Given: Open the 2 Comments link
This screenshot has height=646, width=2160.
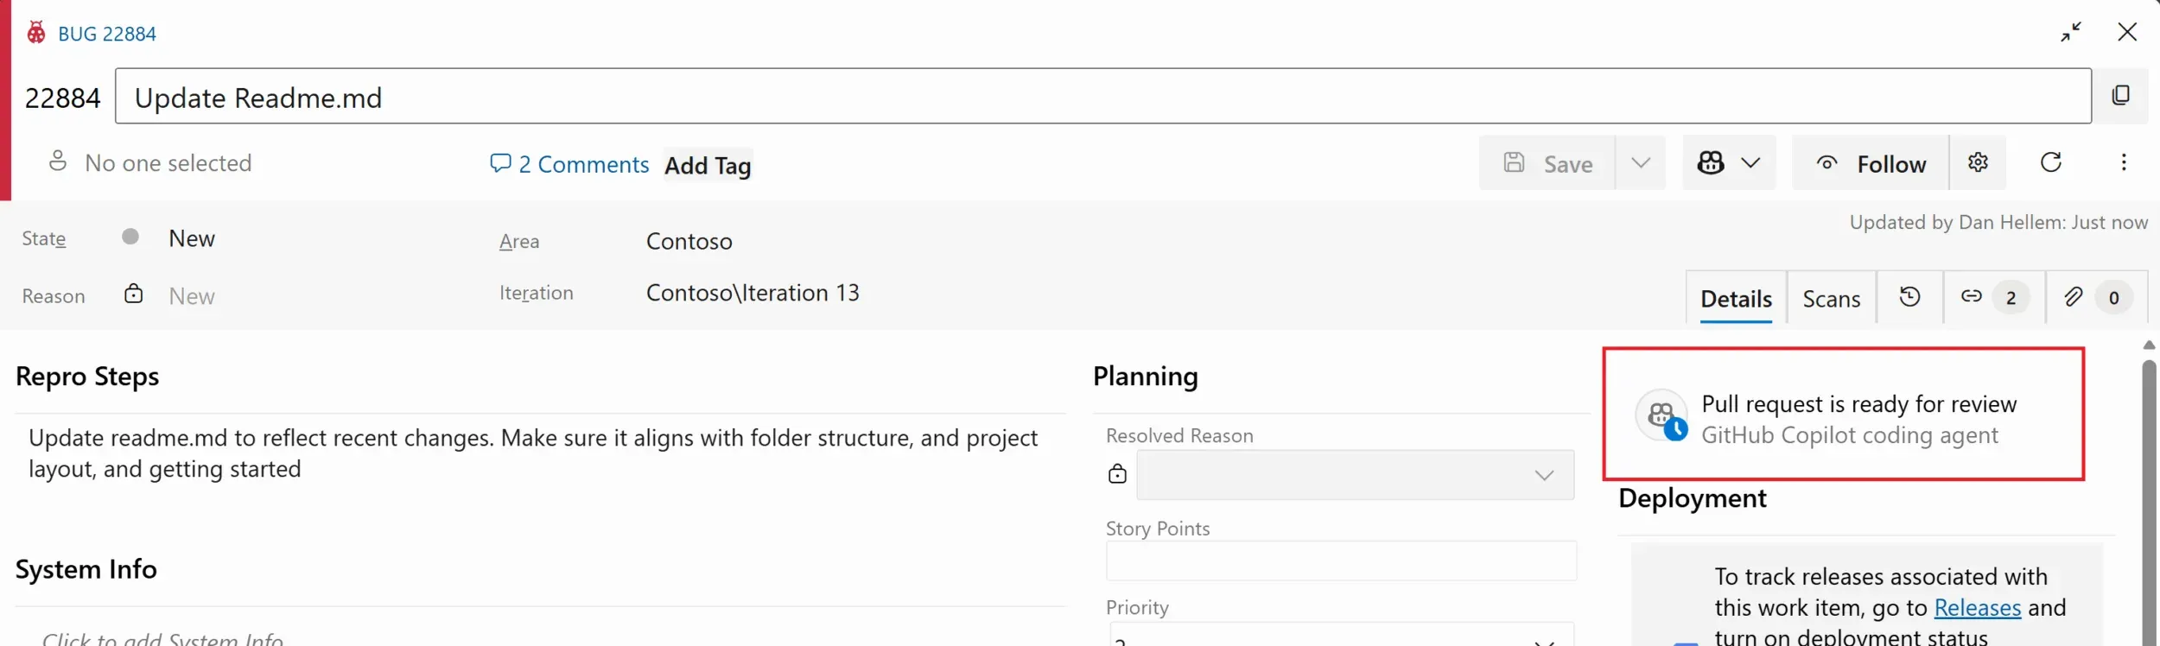Looking at the screenshot, I should [x=570, y=164].
